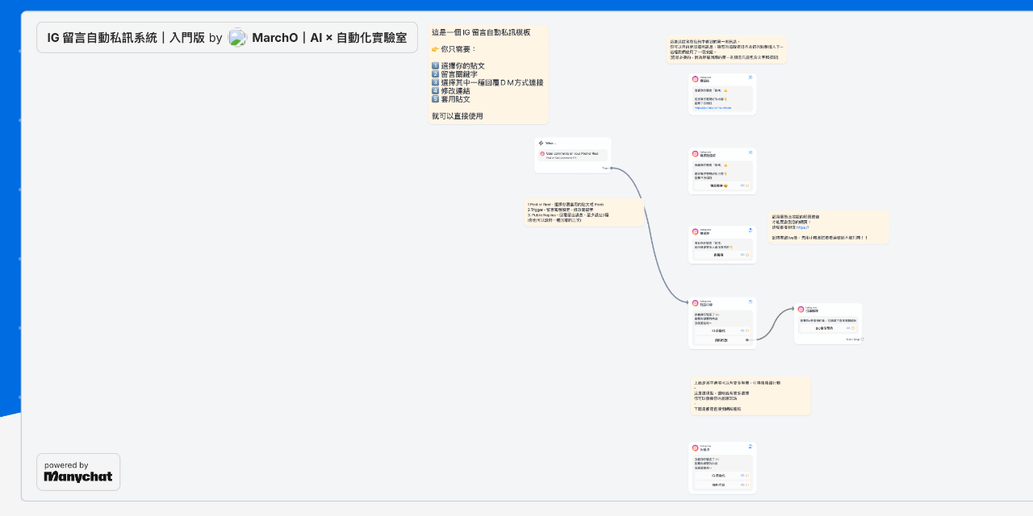Click the quick reply button in the bottom node
The image size is (1033, 516).
coord(719,475)
